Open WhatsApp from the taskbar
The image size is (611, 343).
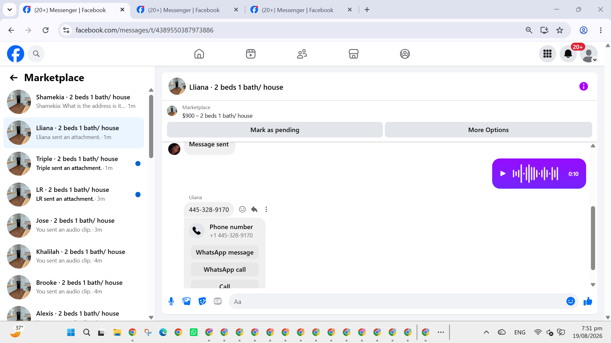193,332
